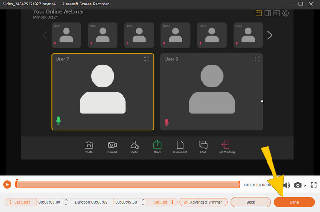Screen dimensions: 320x212
Task: Select the User 1 thumbnail
Action: pyautogui.click(x=66, y=35)
